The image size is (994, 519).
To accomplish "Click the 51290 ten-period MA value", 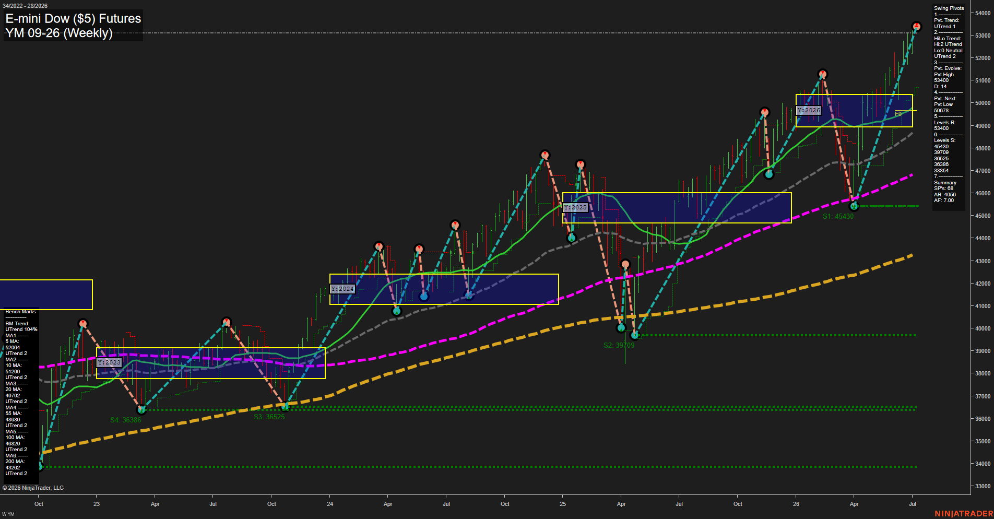I will tap(13, 372).
